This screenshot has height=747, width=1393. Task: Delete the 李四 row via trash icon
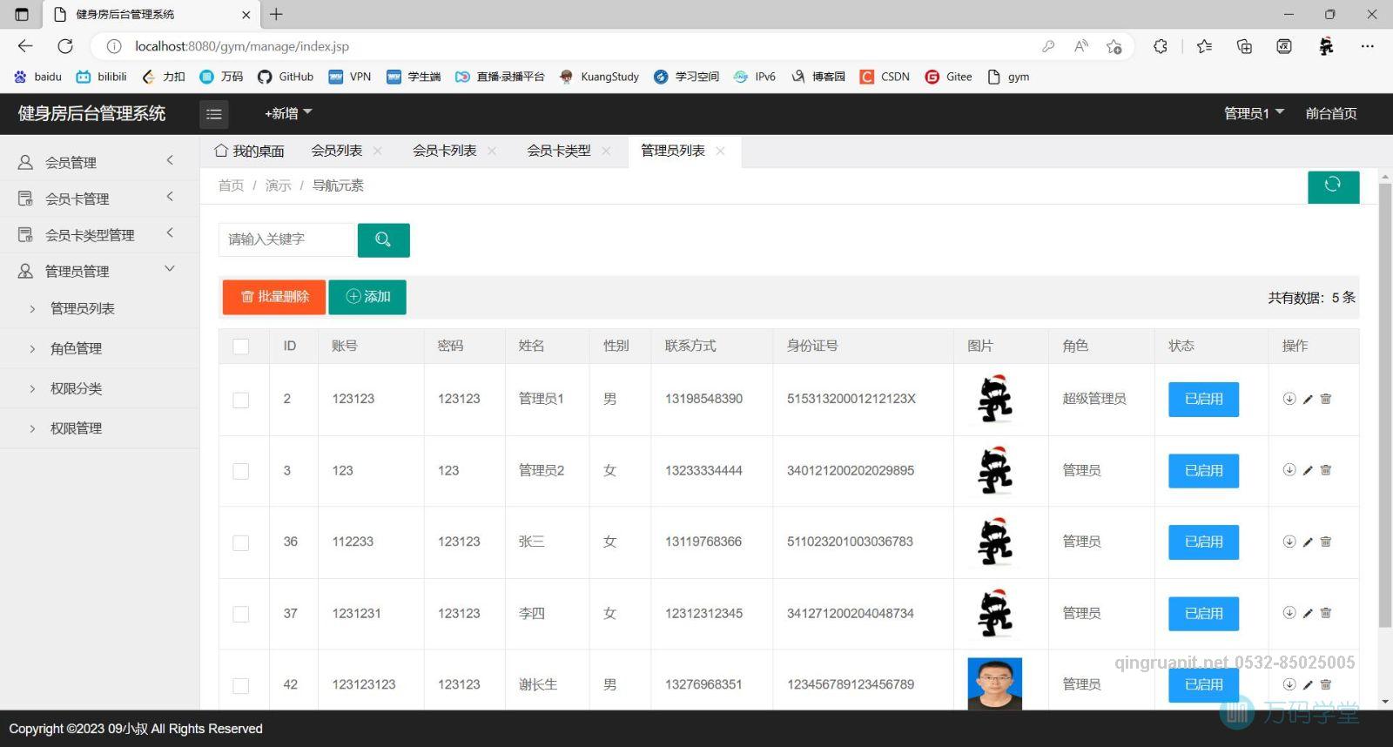point(1326,613)
